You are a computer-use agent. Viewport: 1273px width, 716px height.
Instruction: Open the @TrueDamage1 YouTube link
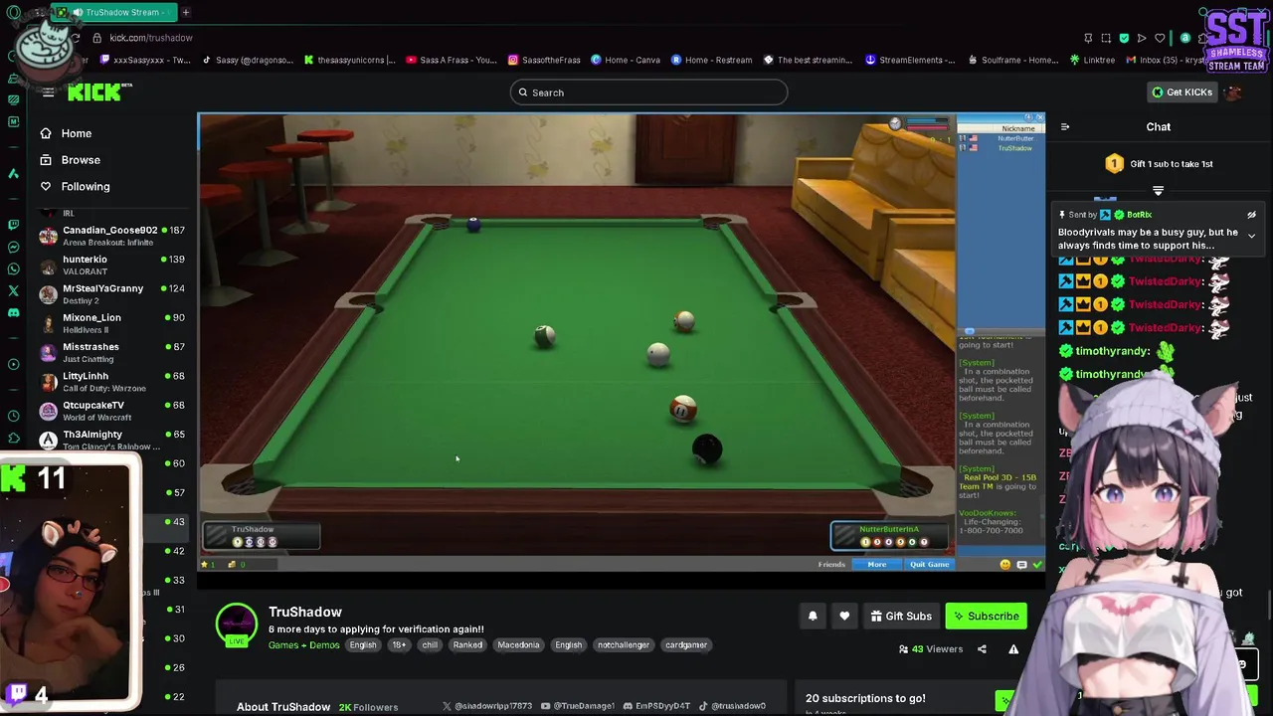click(579, 706)
